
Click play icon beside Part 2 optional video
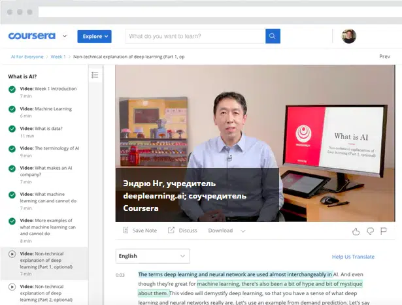tap(12, 287)
